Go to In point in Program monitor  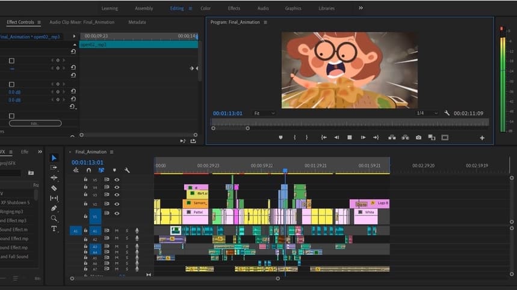click(x=324, y=137)
